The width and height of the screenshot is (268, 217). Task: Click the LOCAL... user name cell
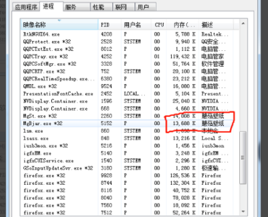pyautogui.click(x=134, y=94)
